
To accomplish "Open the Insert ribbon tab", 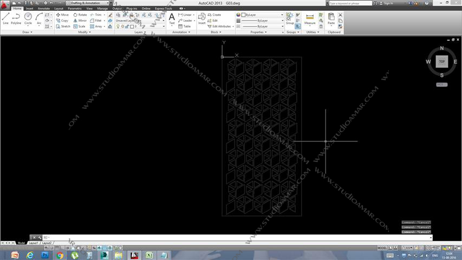I will (30, 9).
